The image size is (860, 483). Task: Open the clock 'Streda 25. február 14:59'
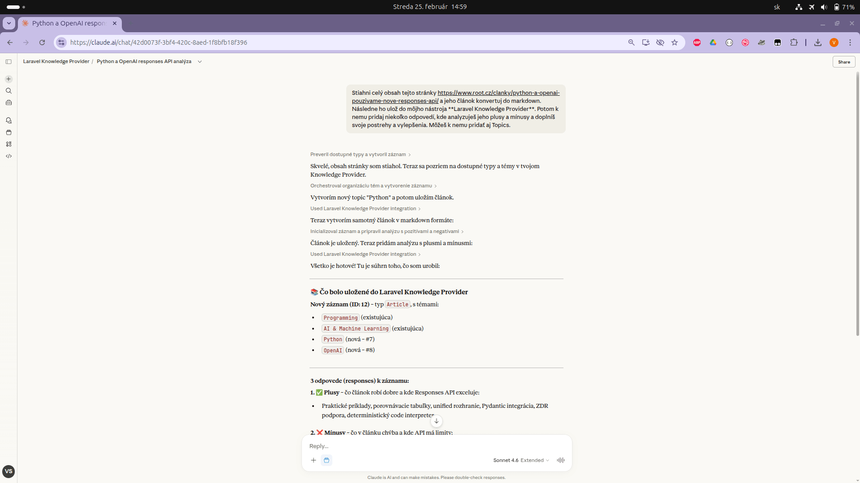(430, 7)
